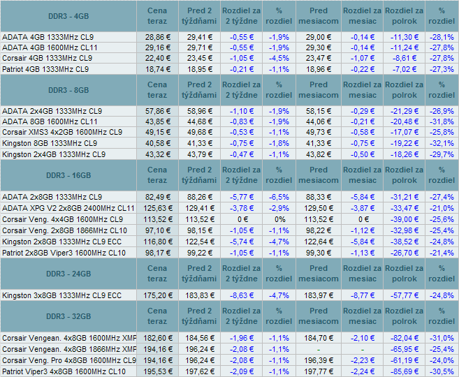The image size is (459, 377).
Task: Click the -5,77 € two-week difference cell
Action: tap(242, 197)
